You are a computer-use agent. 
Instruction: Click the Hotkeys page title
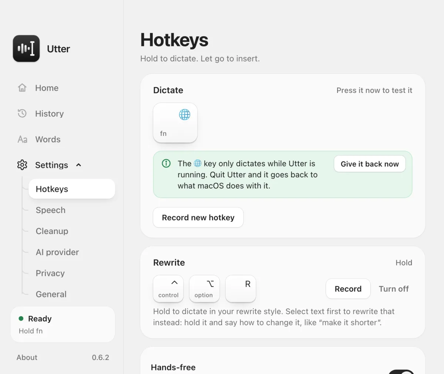174,40
